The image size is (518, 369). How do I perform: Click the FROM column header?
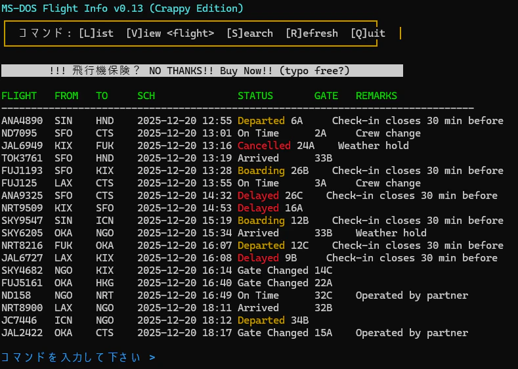(66, 96)
